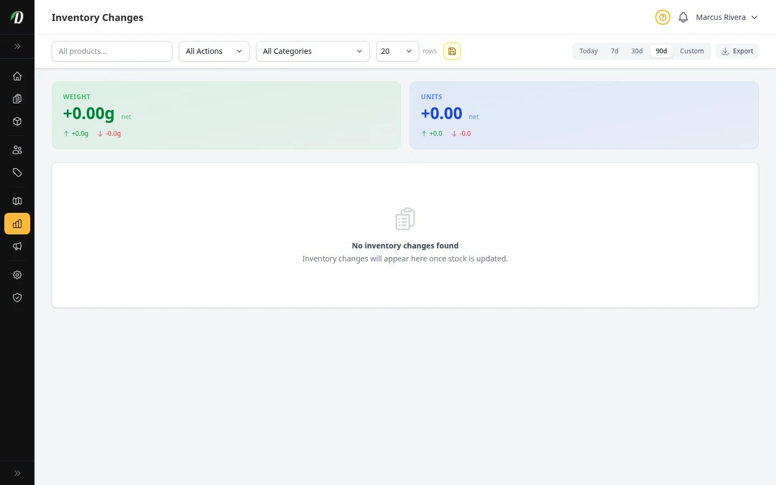Focus the All products search field
776x485 pixels.
pyautogui.click(x=112, y=51)
